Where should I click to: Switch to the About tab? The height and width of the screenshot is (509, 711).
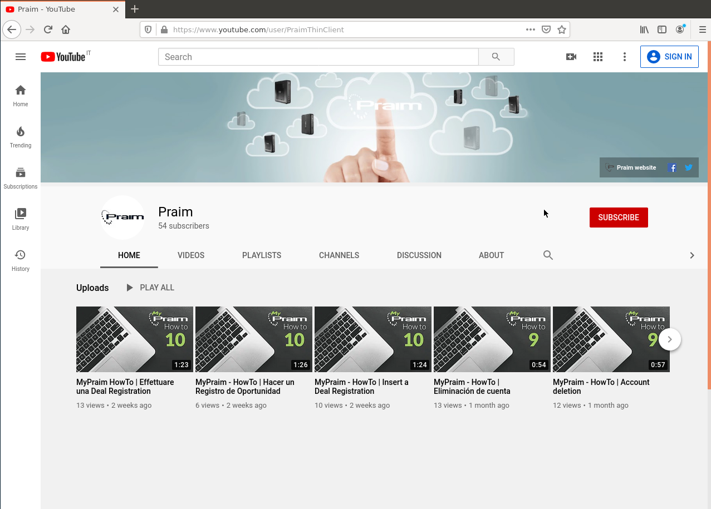[492, 255]
